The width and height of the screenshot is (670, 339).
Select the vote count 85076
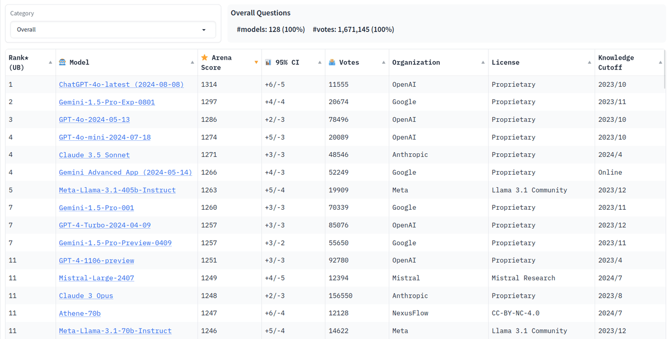pos(339,225)
